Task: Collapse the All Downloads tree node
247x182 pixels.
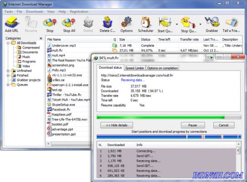Action: pos(8,43)
